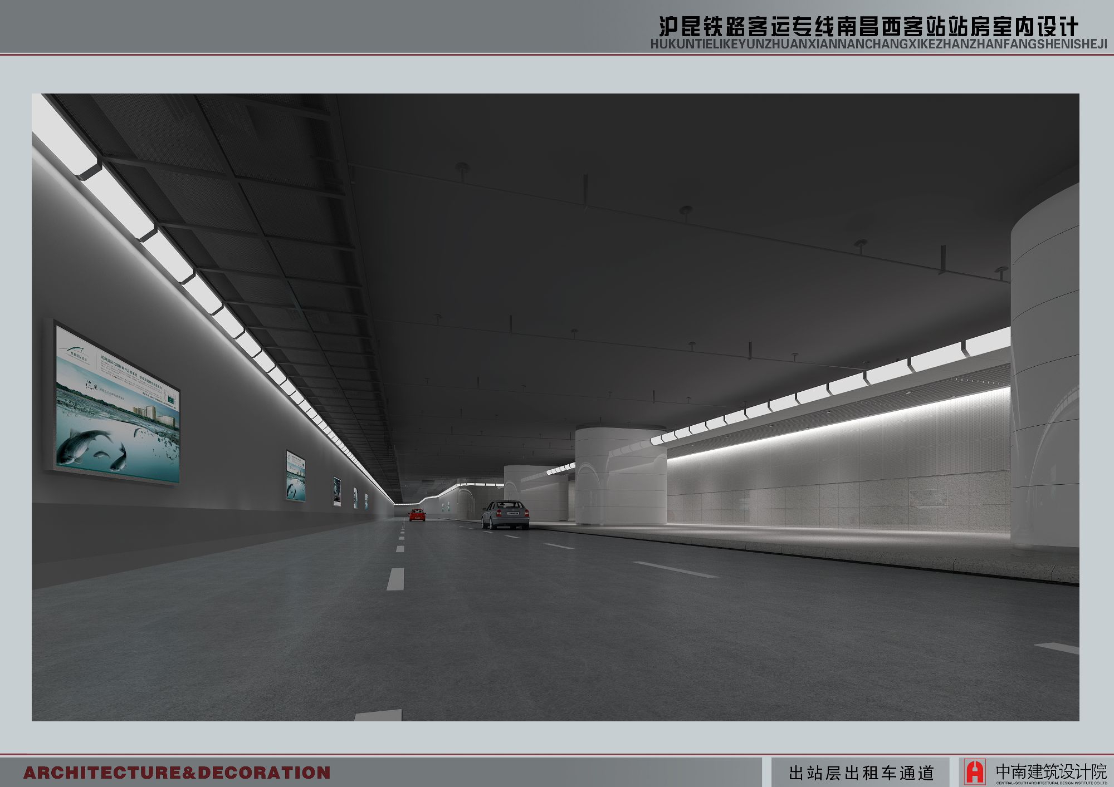Click the red Central-South Architectural Design Institute logo

975,772
